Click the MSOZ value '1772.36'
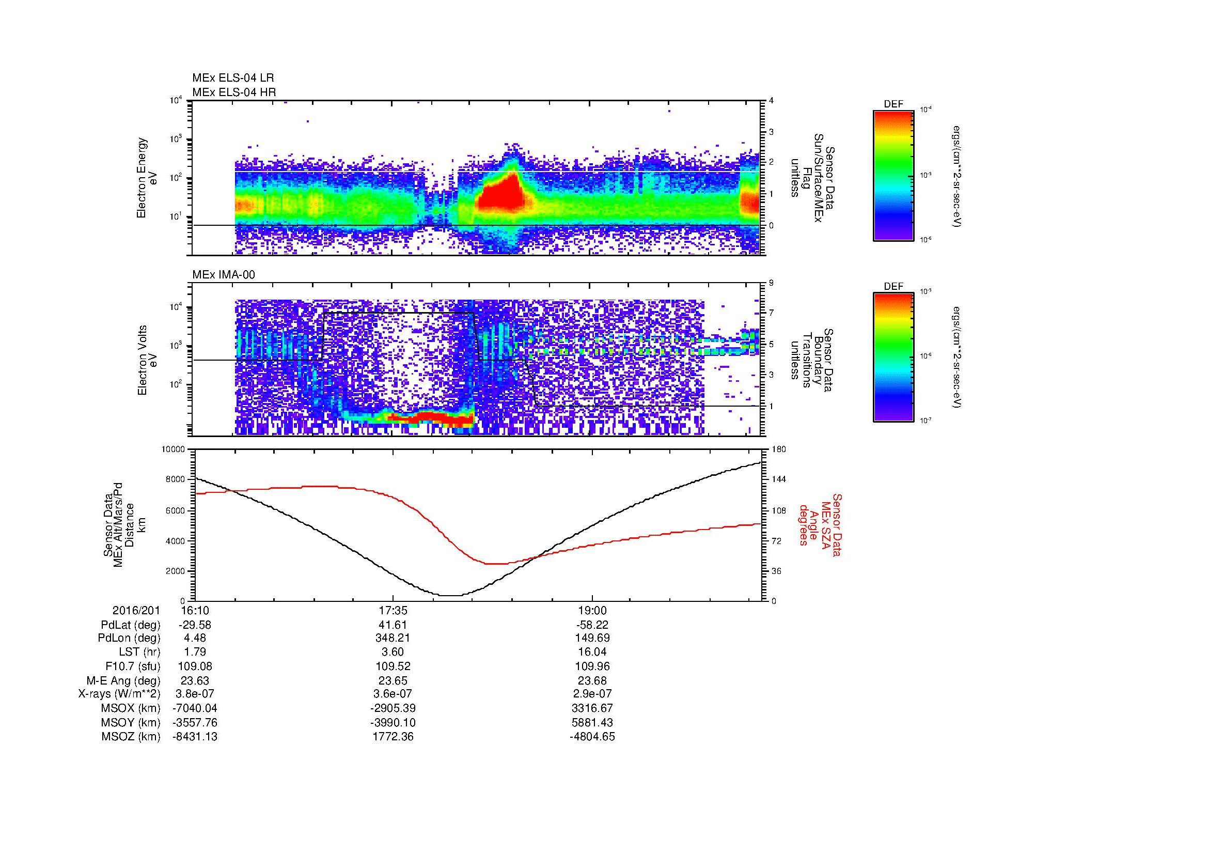This screenshot has width=1208, height=854. click(x=393, y=737)
